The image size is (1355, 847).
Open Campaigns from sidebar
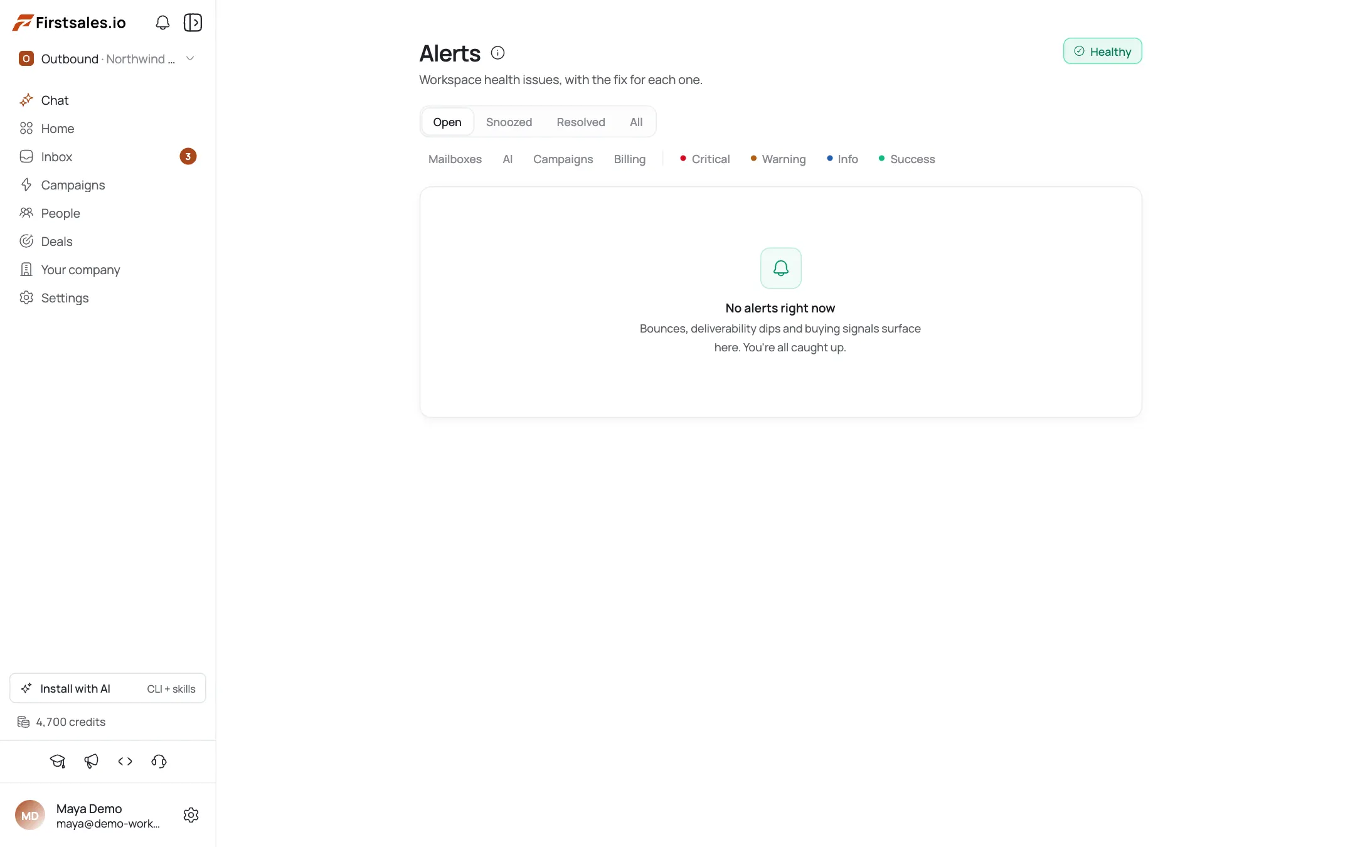tap(108, 185)
